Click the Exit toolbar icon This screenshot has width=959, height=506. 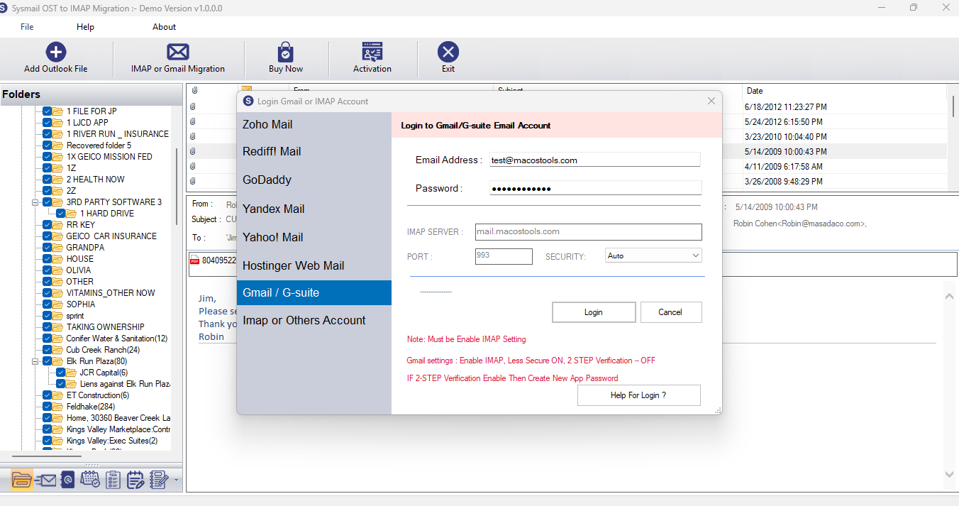pos(448,52)
